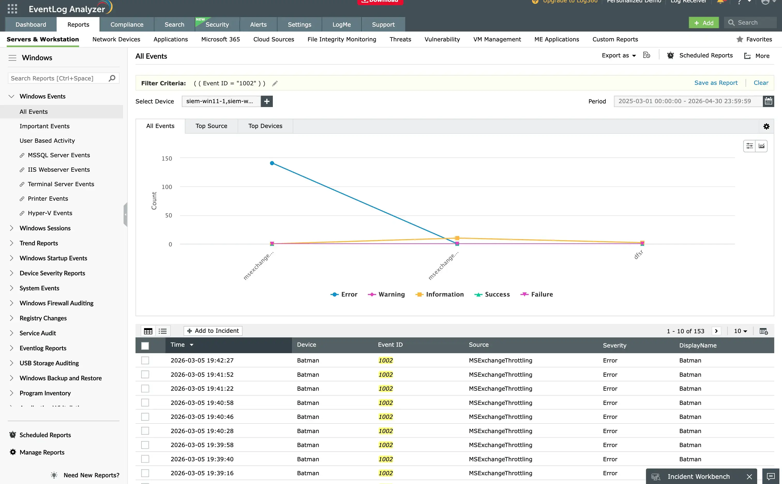
Task: Open chart settings gear icon
Action: [x=766, y=126]
